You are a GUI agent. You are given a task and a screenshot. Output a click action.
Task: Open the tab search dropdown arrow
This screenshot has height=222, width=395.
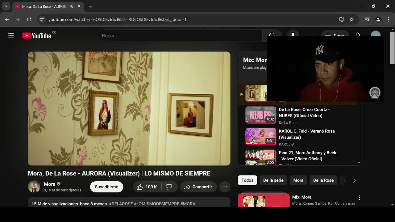pos(6,6)
